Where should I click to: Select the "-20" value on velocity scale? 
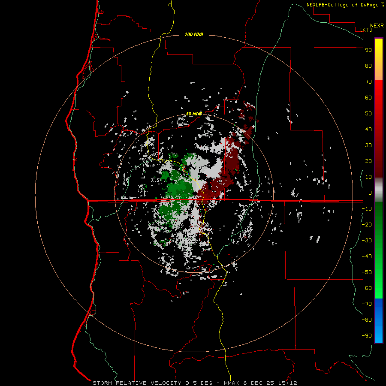click(x=367, y=224)
